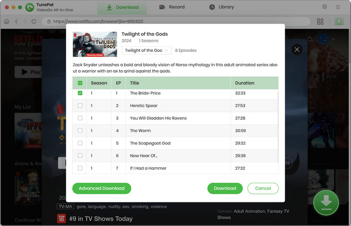Check the Heretic Spear episode checkbox
Image resolution: width=351 pixels, height=226 pixels.
pos(80,105)
